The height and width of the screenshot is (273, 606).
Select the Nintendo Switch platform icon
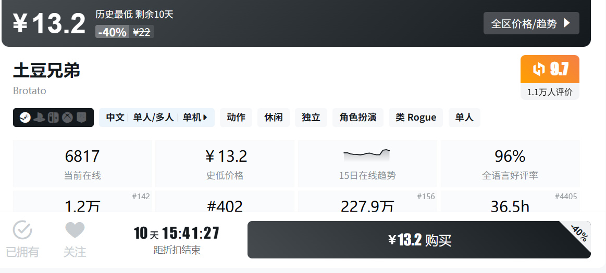point(53,118)
